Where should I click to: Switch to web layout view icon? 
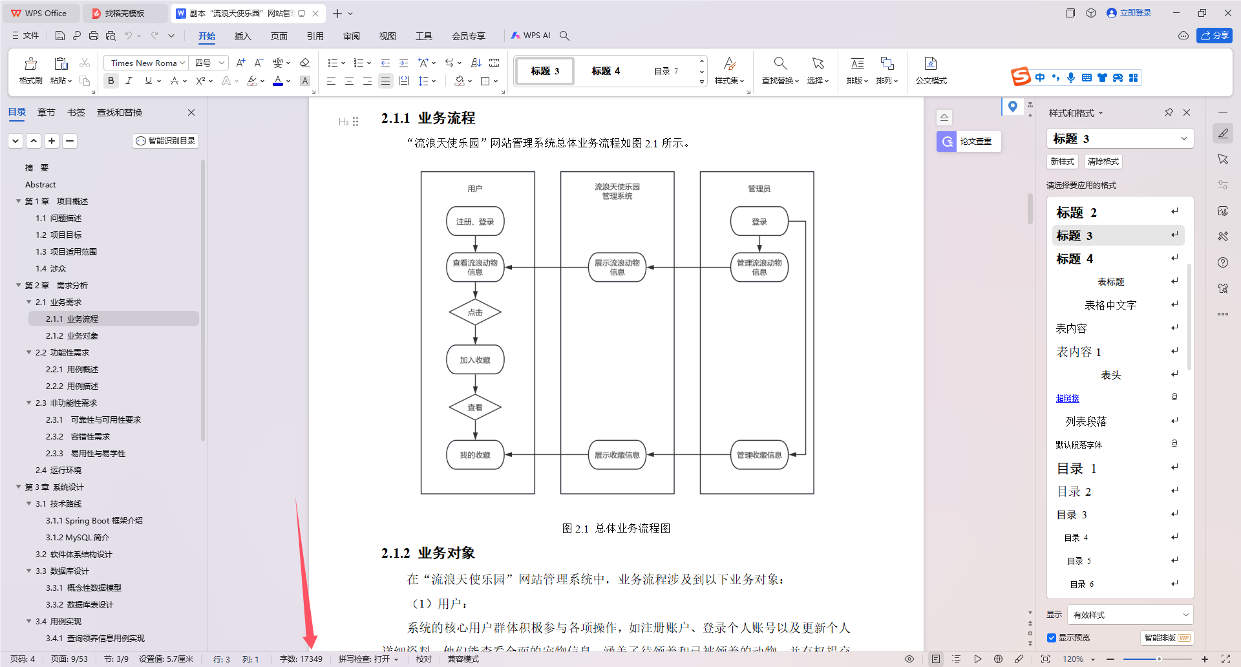click(x=998, y=659)
